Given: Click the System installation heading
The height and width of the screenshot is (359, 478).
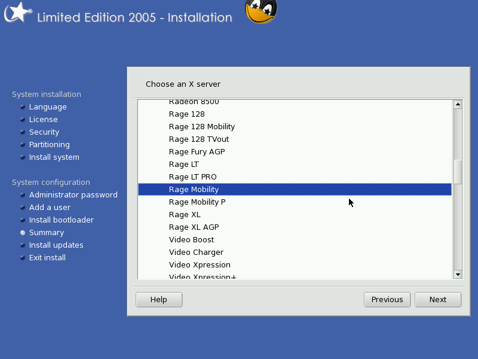Looking at the screenshot, I should click(x=47, y=95).
